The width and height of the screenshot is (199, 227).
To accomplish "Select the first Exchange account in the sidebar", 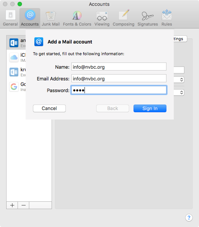I will pyautogui.click(x=16, y=43).
